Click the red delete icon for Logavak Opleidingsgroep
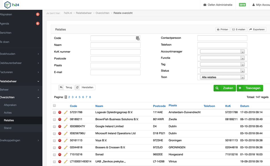The height and width of the screenshot is (166, 270). point(60,112)
